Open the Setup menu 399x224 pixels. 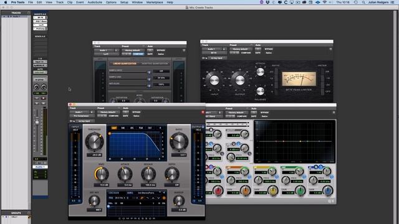pyautogui.click(x=124, y=2)
